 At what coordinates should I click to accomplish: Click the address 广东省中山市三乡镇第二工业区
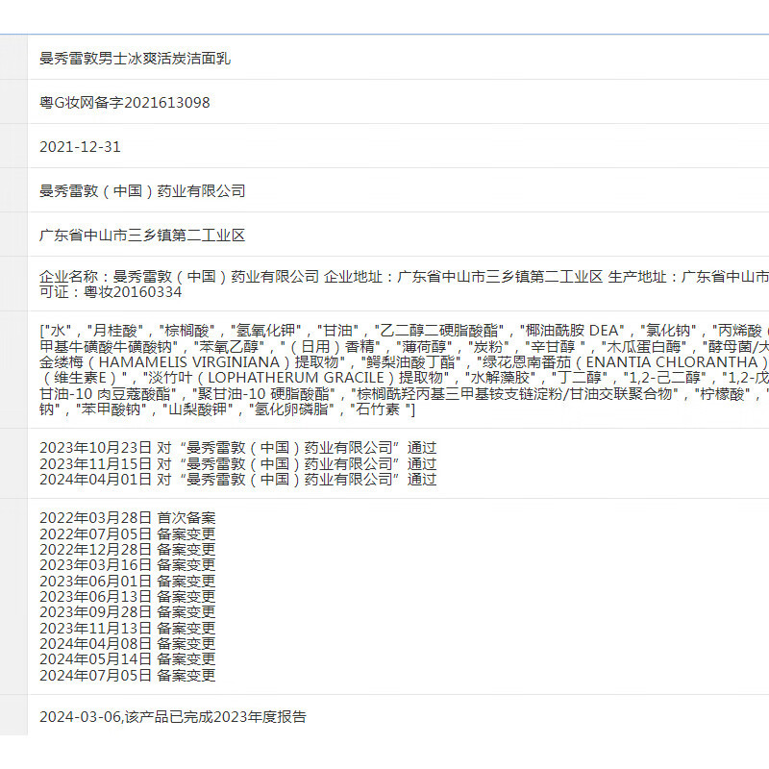142,235
